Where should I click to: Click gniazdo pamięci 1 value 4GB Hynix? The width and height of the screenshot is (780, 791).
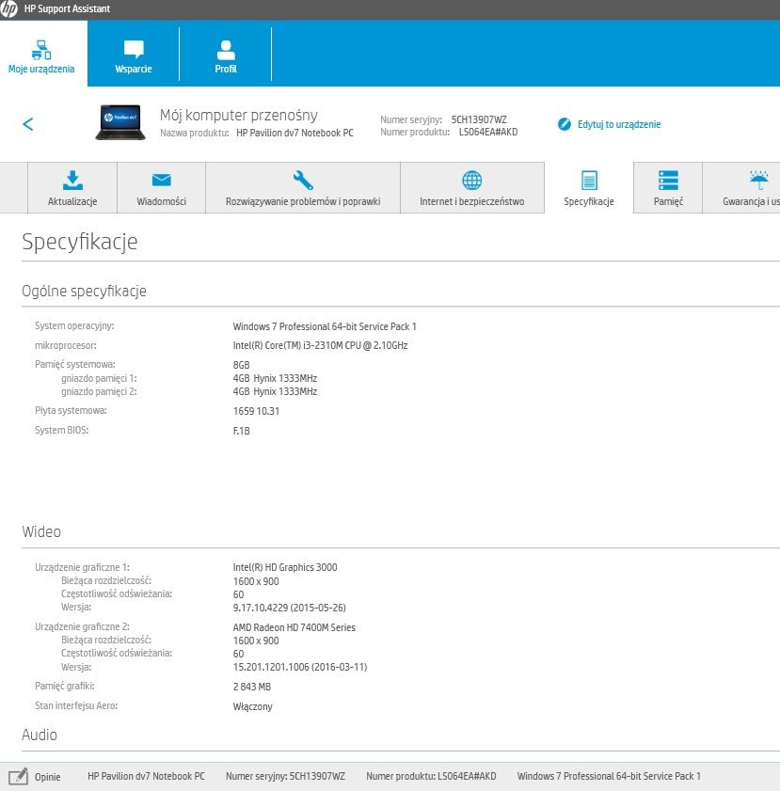click(x=275, y=378)
